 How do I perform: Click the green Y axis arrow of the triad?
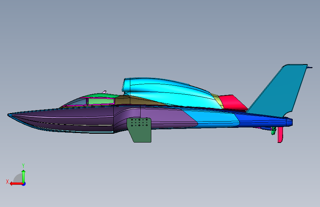click(x=24, y=176)
